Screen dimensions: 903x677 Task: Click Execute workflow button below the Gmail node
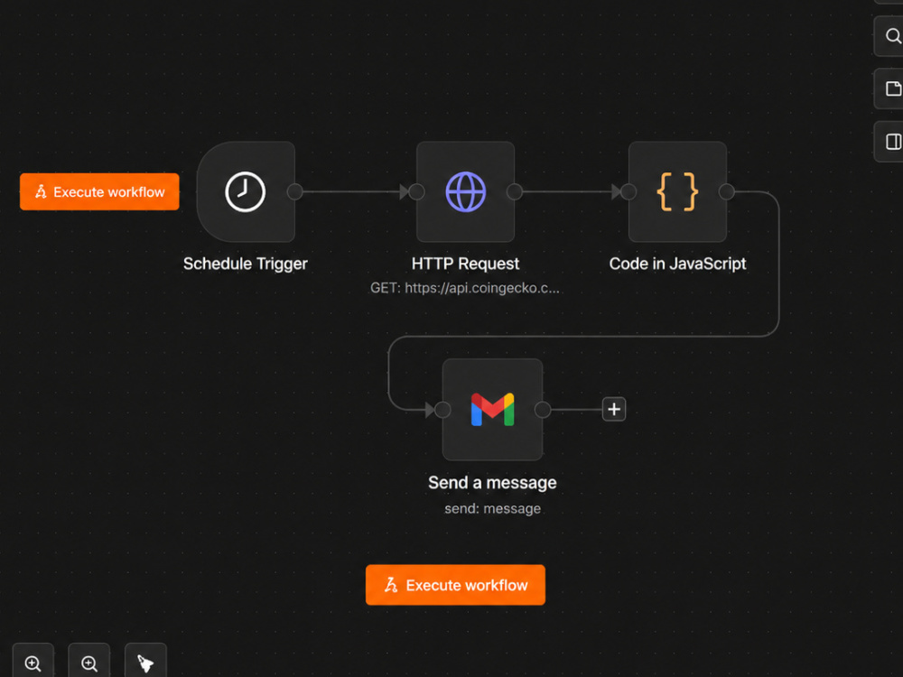point(455,585)
